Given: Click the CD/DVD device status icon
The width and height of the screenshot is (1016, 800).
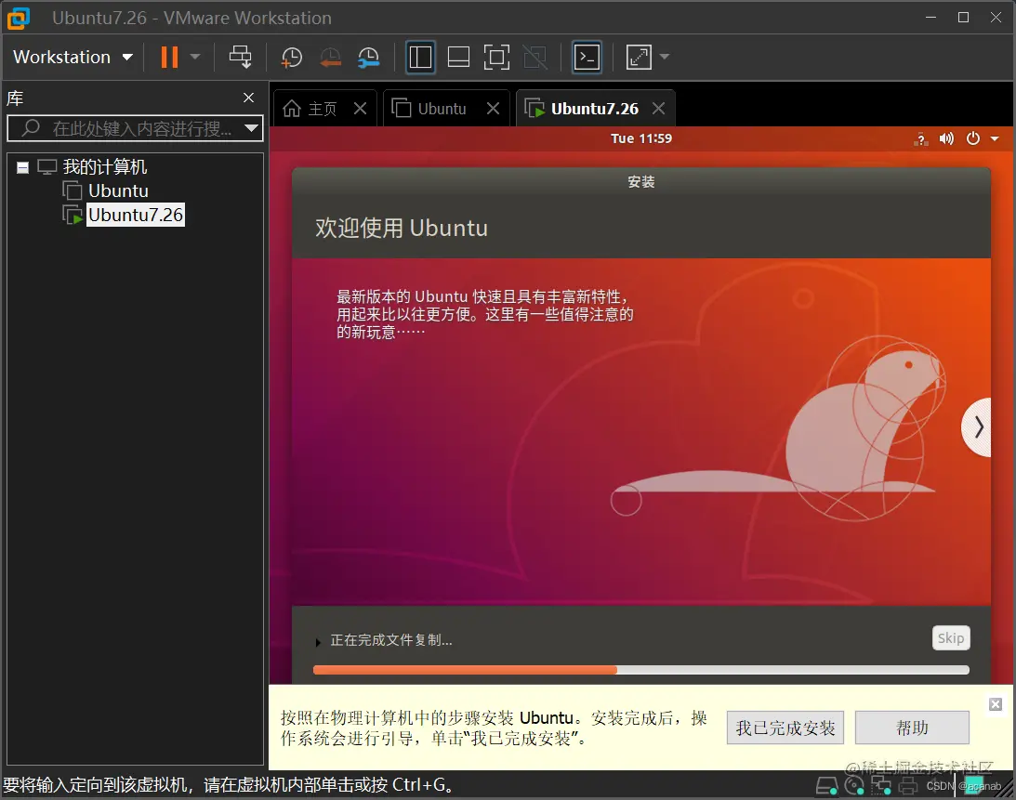Looking at the screenshot, I should [x=854, y=786].
